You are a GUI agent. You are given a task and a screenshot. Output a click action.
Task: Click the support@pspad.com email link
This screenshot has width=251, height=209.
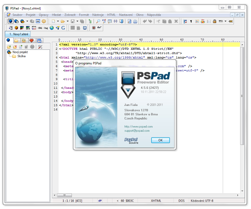(137, 131)
